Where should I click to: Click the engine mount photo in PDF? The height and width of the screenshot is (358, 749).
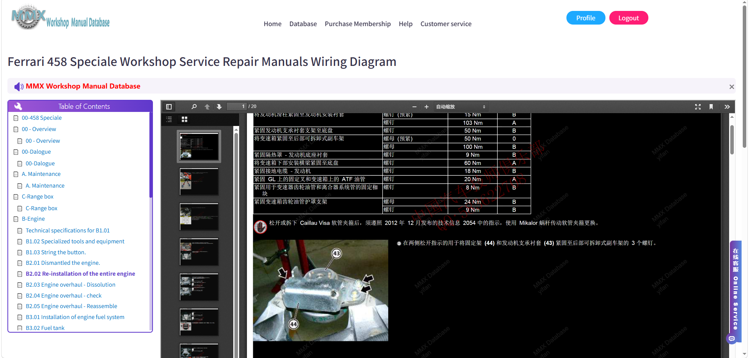320,291
